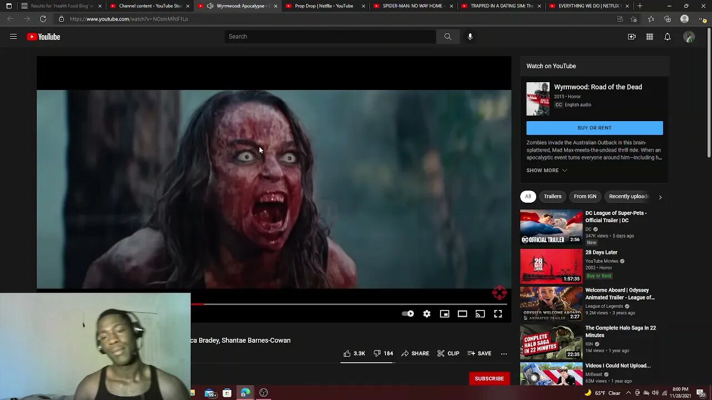Like the video with 3.3K likes

pos(354,353)
